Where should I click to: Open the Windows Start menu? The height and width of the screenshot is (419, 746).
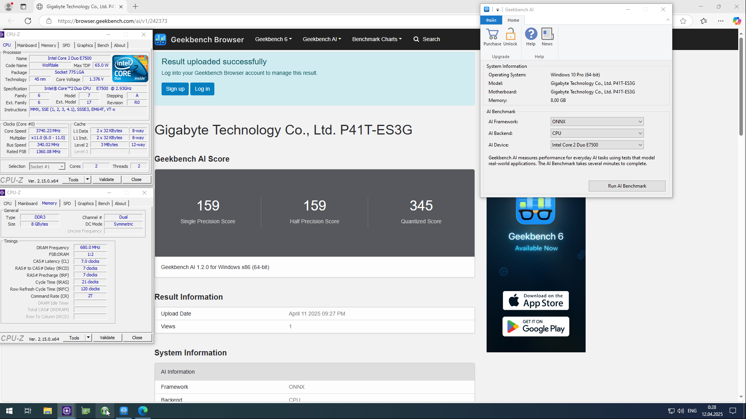(9, 411)
